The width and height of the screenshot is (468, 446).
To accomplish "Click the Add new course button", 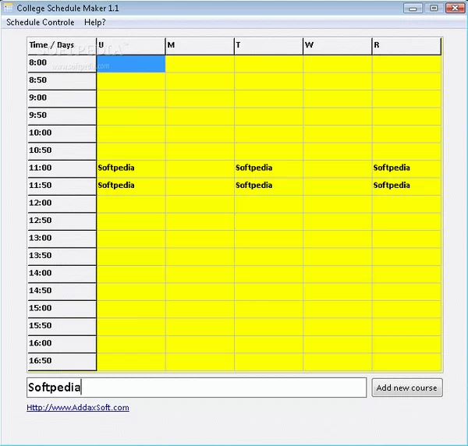I will coord(407,388).
